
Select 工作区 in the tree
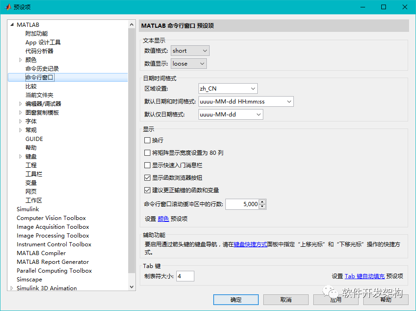[x=34, y=200]
